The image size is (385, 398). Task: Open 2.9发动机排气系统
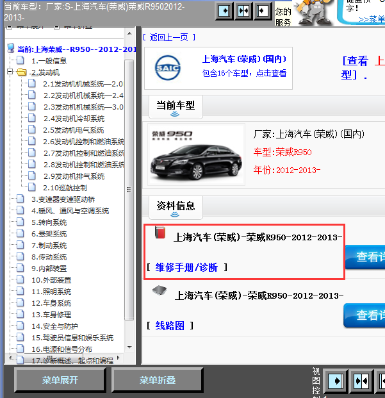click(74, 176)
